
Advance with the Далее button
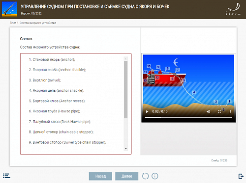[x=126, y=176]
